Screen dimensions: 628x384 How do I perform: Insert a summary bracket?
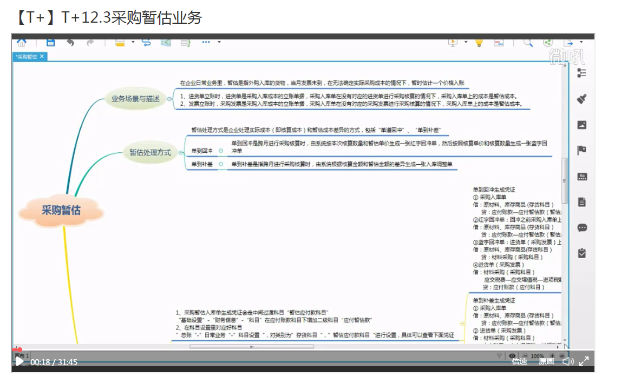186,42
